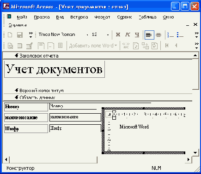Image resolution: width=201 pixels, height=174 pixels.
Task: Click the horizontal scrollbar right arrow
Action: click(x=189, y=160)
